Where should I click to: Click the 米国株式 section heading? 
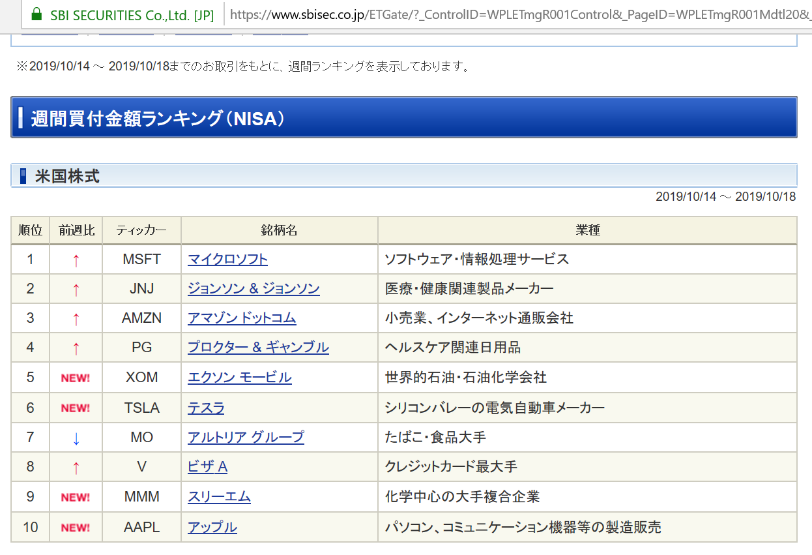(x=67, y=176)
